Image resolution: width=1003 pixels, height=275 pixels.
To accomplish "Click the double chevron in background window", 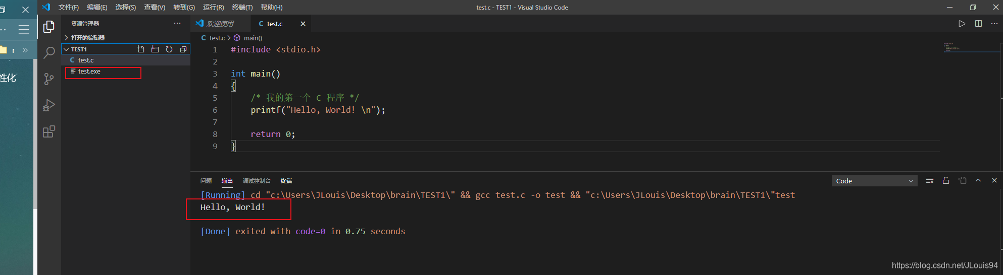I will (x=25, y=50).
